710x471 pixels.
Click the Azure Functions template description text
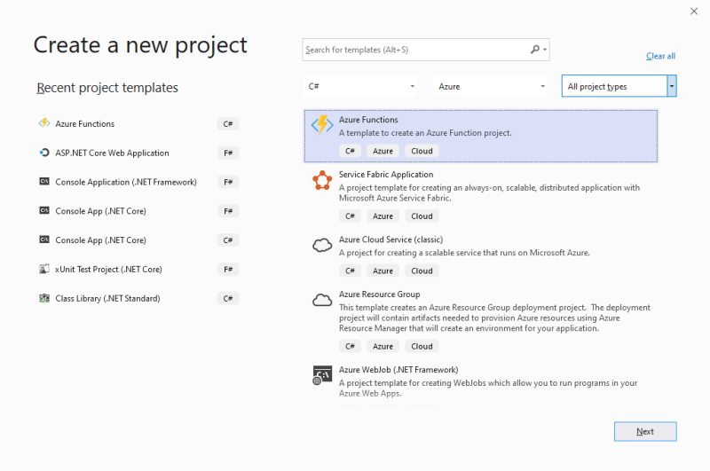click(x=425, y=132)
